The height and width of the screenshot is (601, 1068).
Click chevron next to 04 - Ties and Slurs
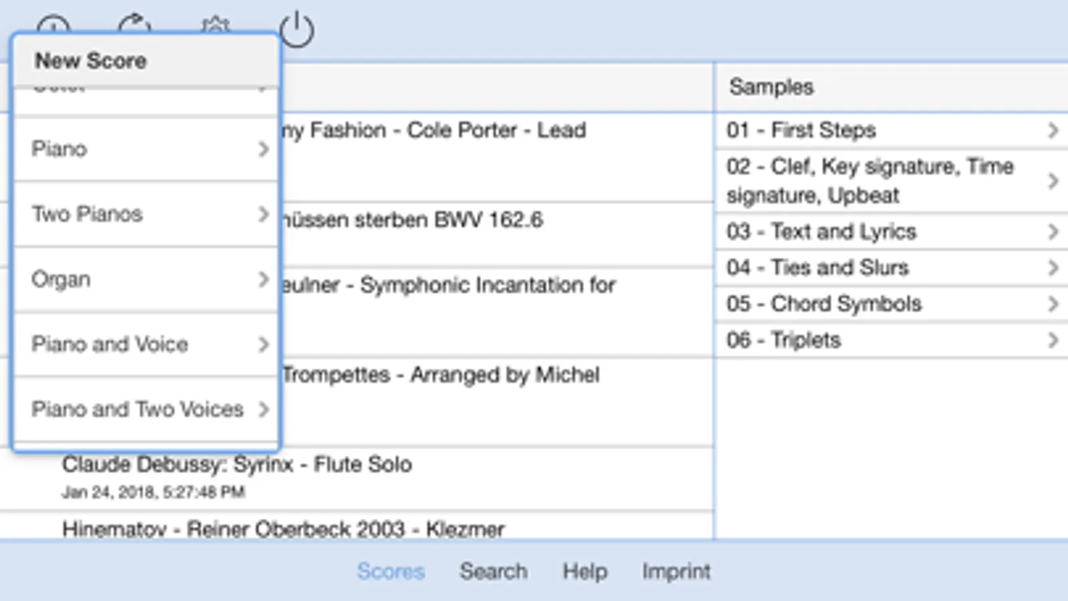tap(1053, 268)
